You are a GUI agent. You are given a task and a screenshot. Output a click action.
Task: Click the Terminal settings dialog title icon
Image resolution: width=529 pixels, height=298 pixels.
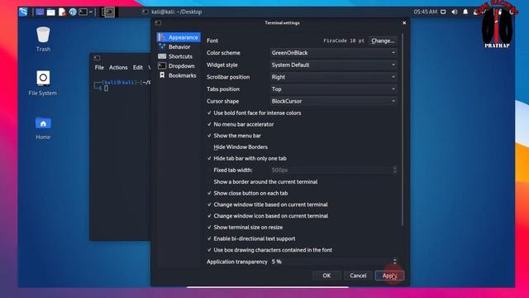click(158, 23)
